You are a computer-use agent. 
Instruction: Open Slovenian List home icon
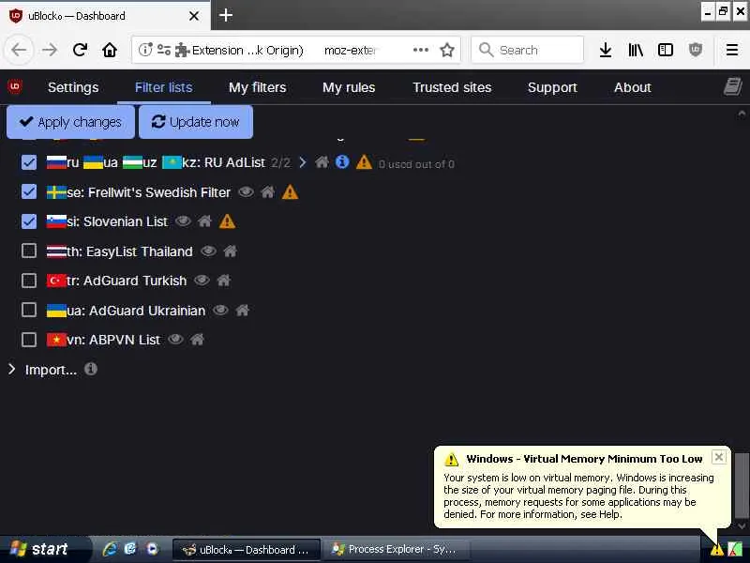tap(204, 221)
